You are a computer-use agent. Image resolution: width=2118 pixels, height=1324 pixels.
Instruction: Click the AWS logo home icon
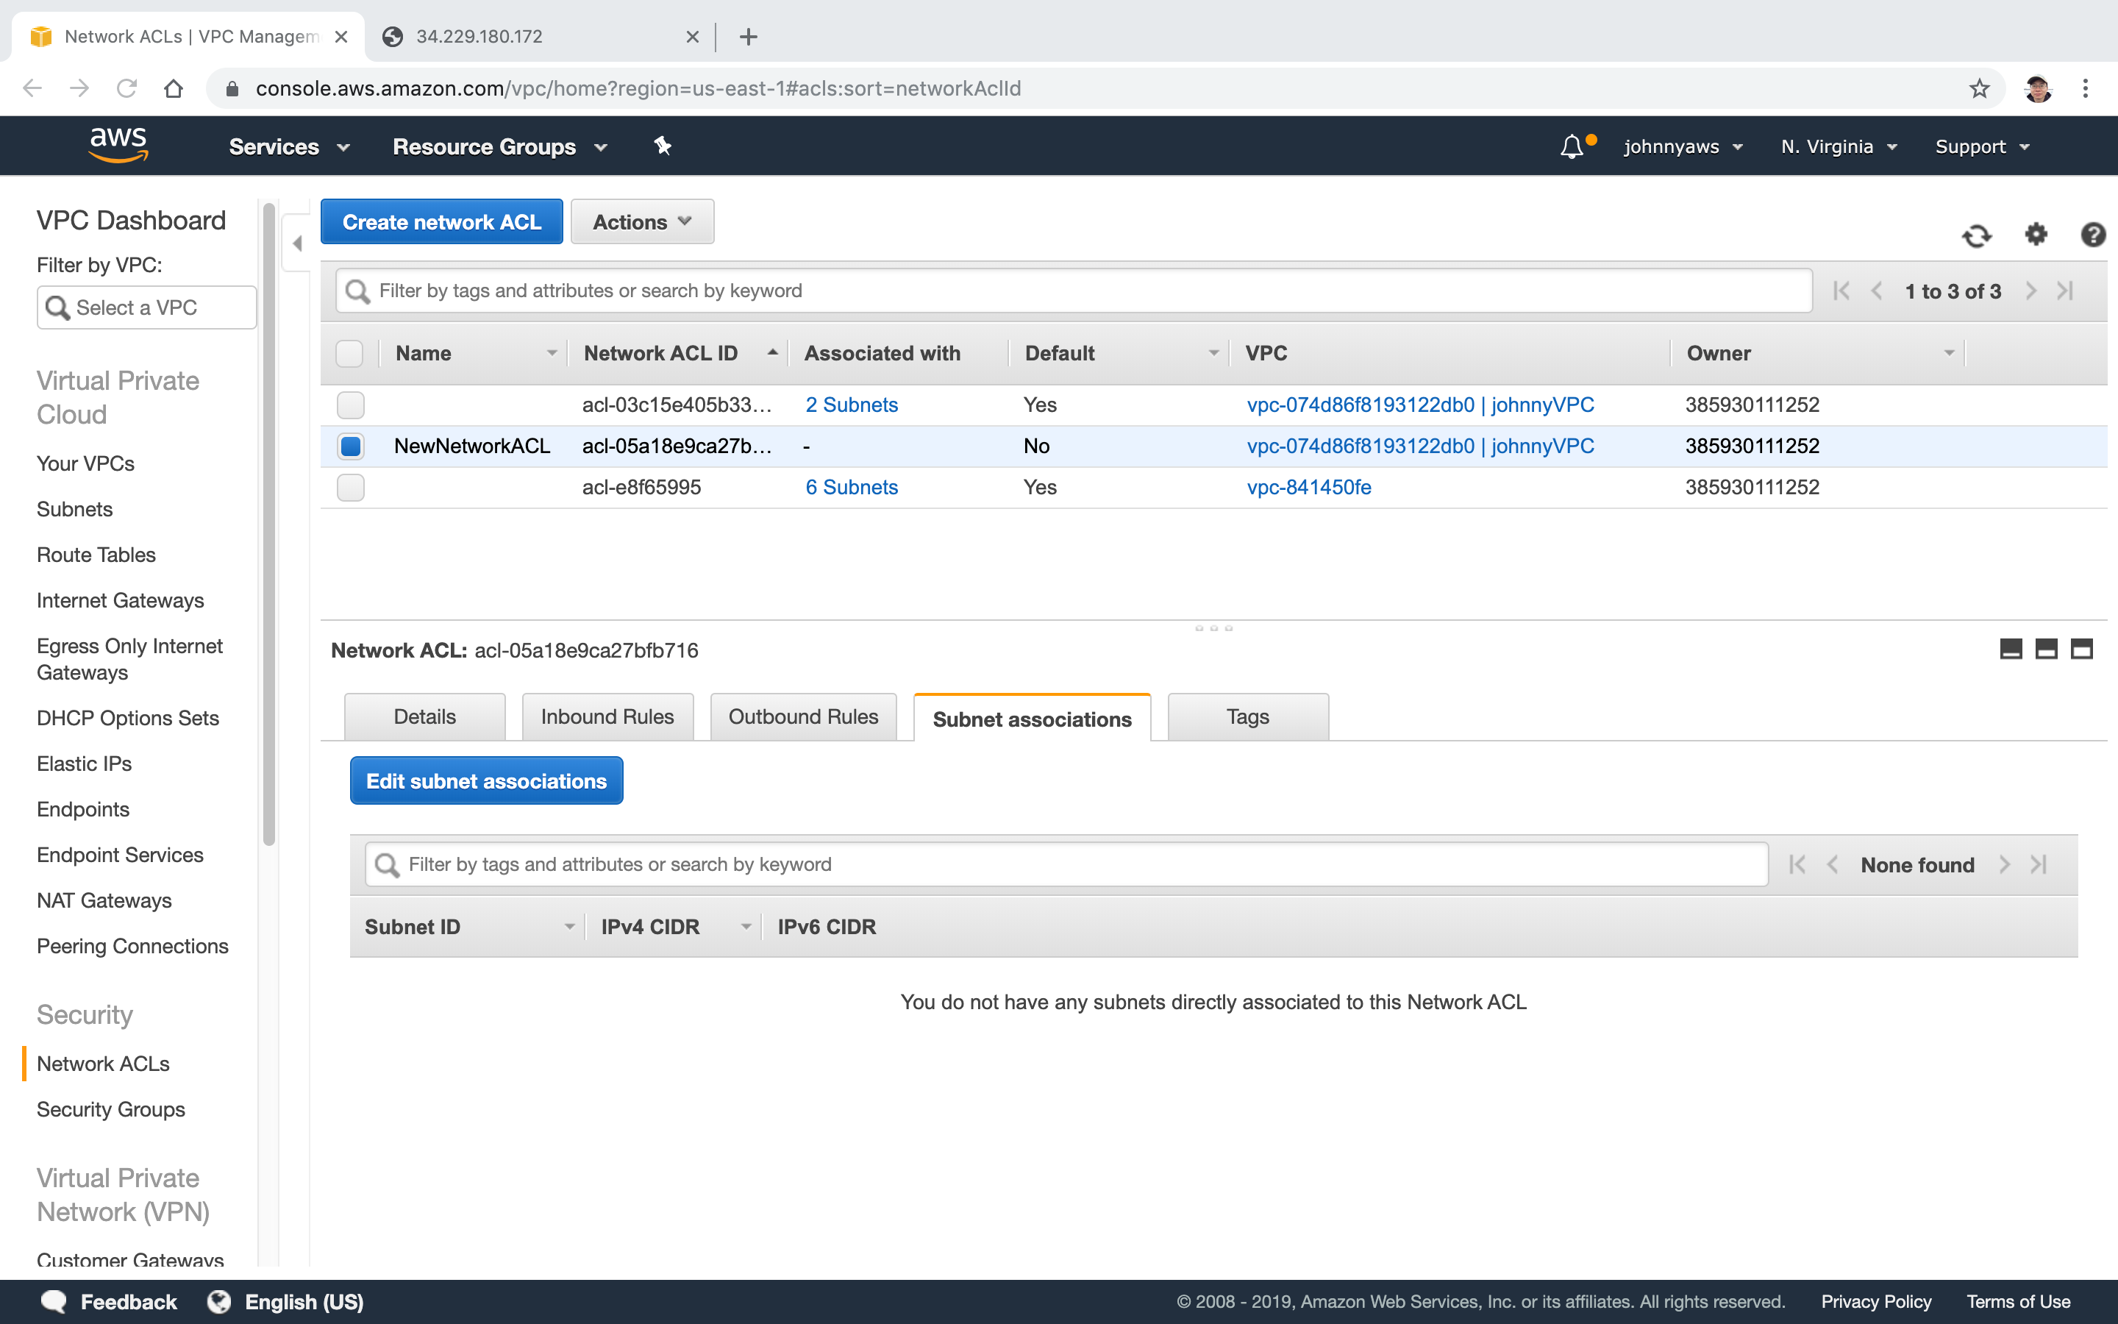pos(118,146)
